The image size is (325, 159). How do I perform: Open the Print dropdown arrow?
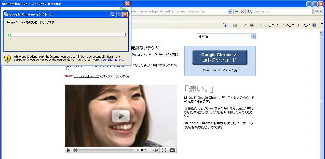coord(256,25)
